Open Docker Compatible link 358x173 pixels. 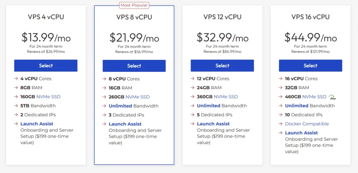[x=307, y=124]
